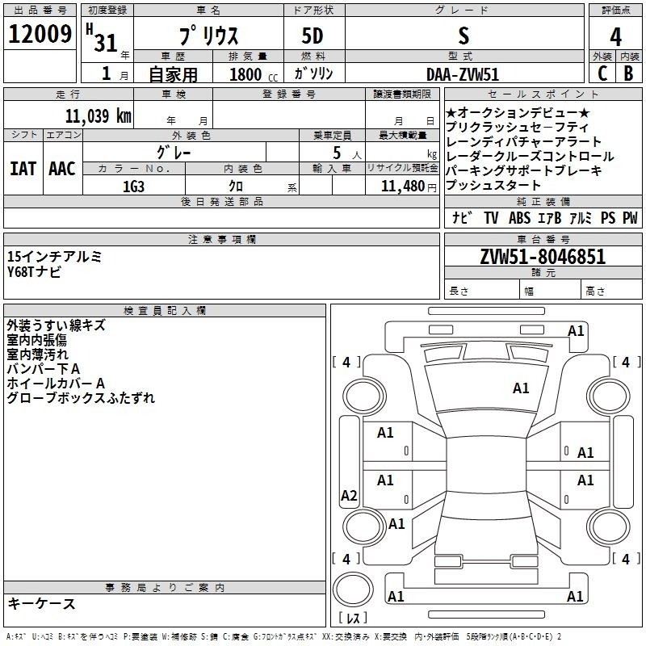The width and height of the screenshot is (646, 646).
Task: Click the color number 1G3
Action: (133, 186)
